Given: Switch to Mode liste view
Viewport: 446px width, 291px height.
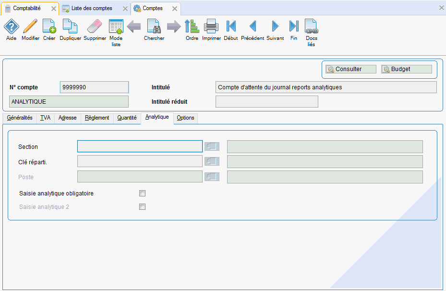Looking at the screenshot, I should [116, 28].
